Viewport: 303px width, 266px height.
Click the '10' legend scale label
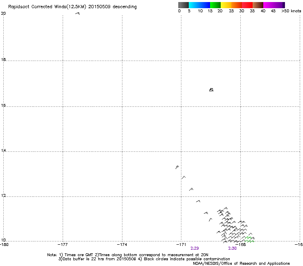[200, 11]
